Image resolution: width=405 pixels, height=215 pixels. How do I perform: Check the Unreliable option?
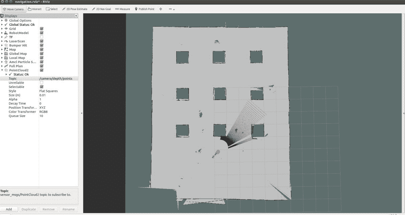click(x=41, y=83)
